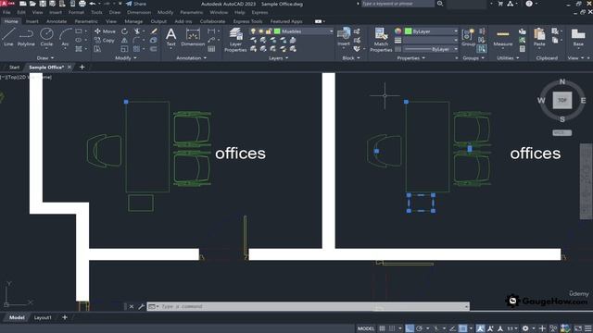
Task: Click the Plot printer icon in quick access
Action: [82, 4]
